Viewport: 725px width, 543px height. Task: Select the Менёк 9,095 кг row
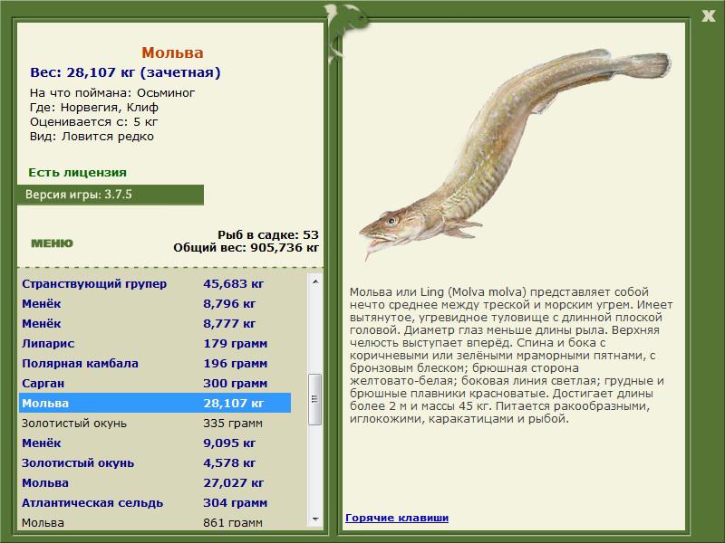click(x=155, y=443)
